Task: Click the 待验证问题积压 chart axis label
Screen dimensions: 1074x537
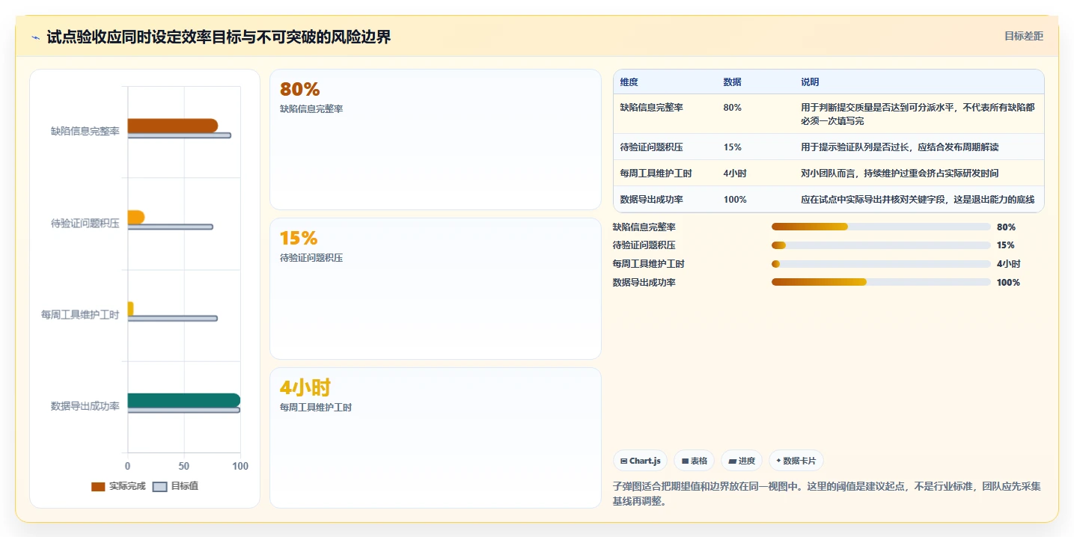Action: (x=85, y=223)
